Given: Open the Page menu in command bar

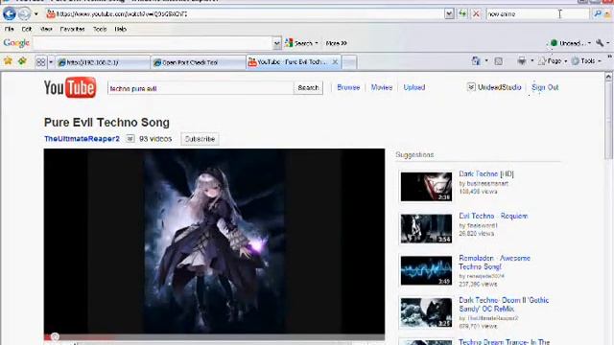Looking at the screenshot, I should click(x=553, y=61).
